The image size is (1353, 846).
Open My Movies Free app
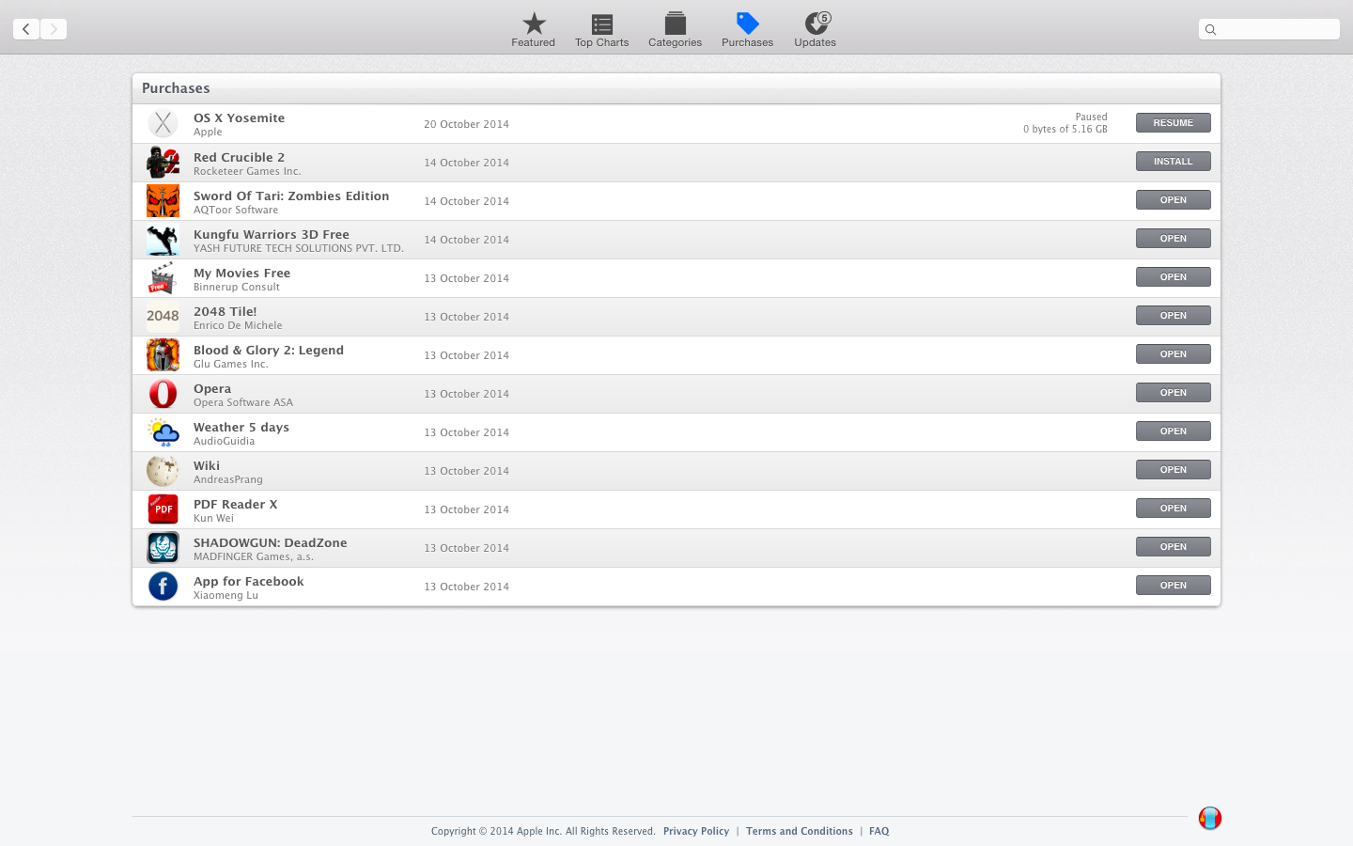(1173, 277)
